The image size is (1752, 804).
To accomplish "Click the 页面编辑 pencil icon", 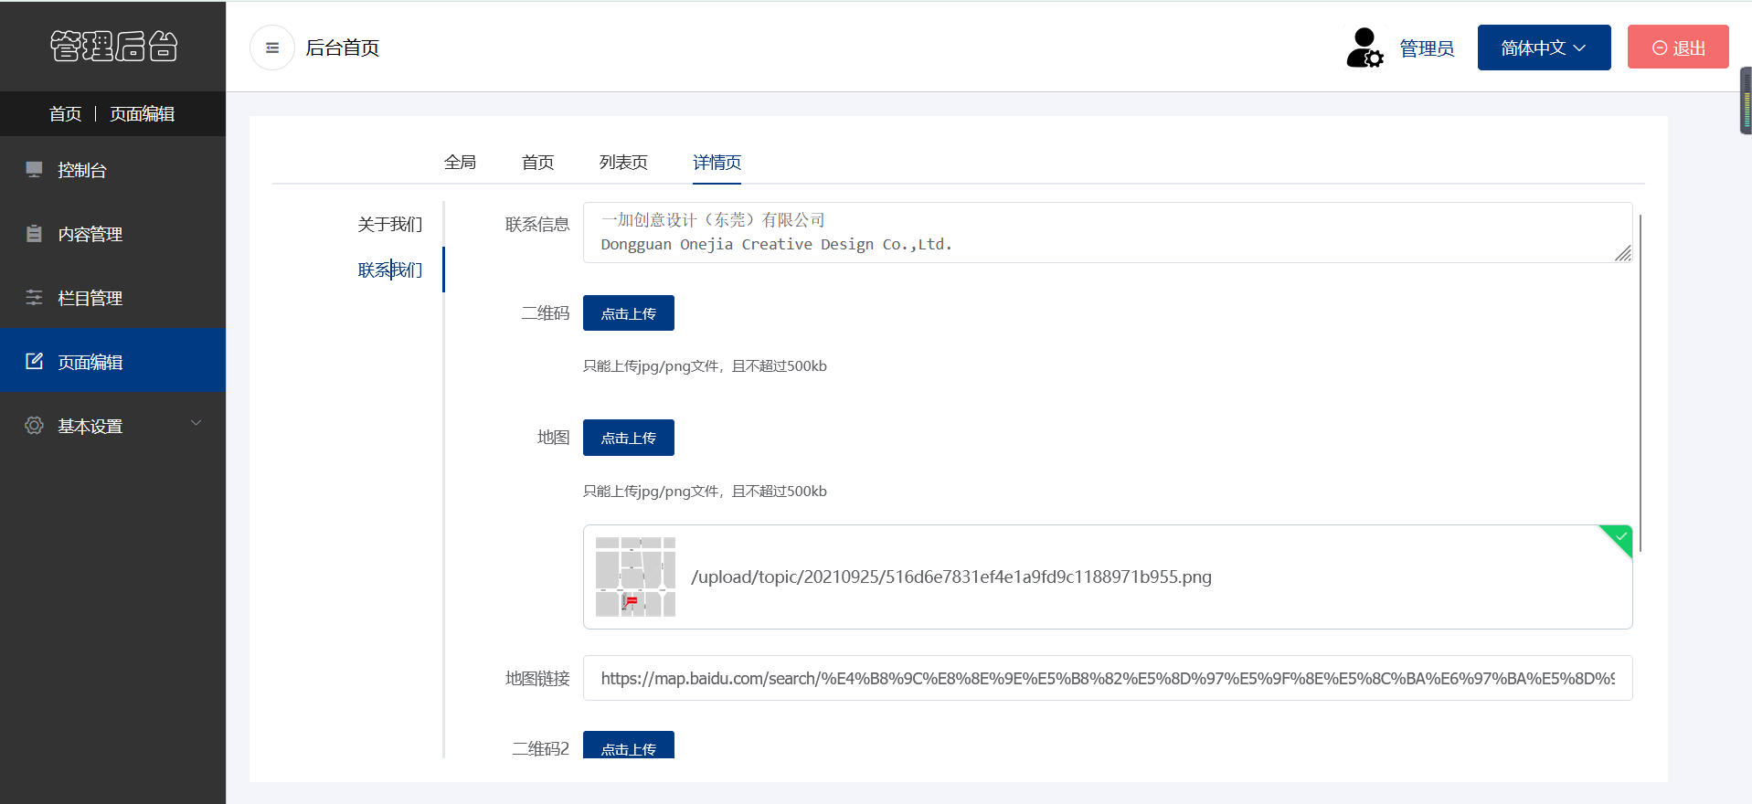I will coord(35,361).
